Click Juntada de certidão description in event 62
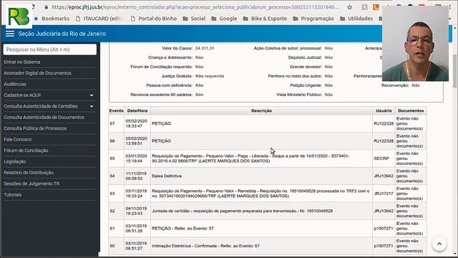The width and height of the screenshot is (458, 258). (x=242, y=211)
